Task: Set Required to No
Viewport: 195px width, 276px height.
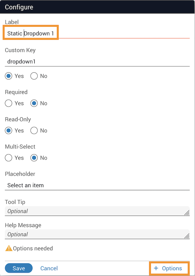Action: pos(34,103)
